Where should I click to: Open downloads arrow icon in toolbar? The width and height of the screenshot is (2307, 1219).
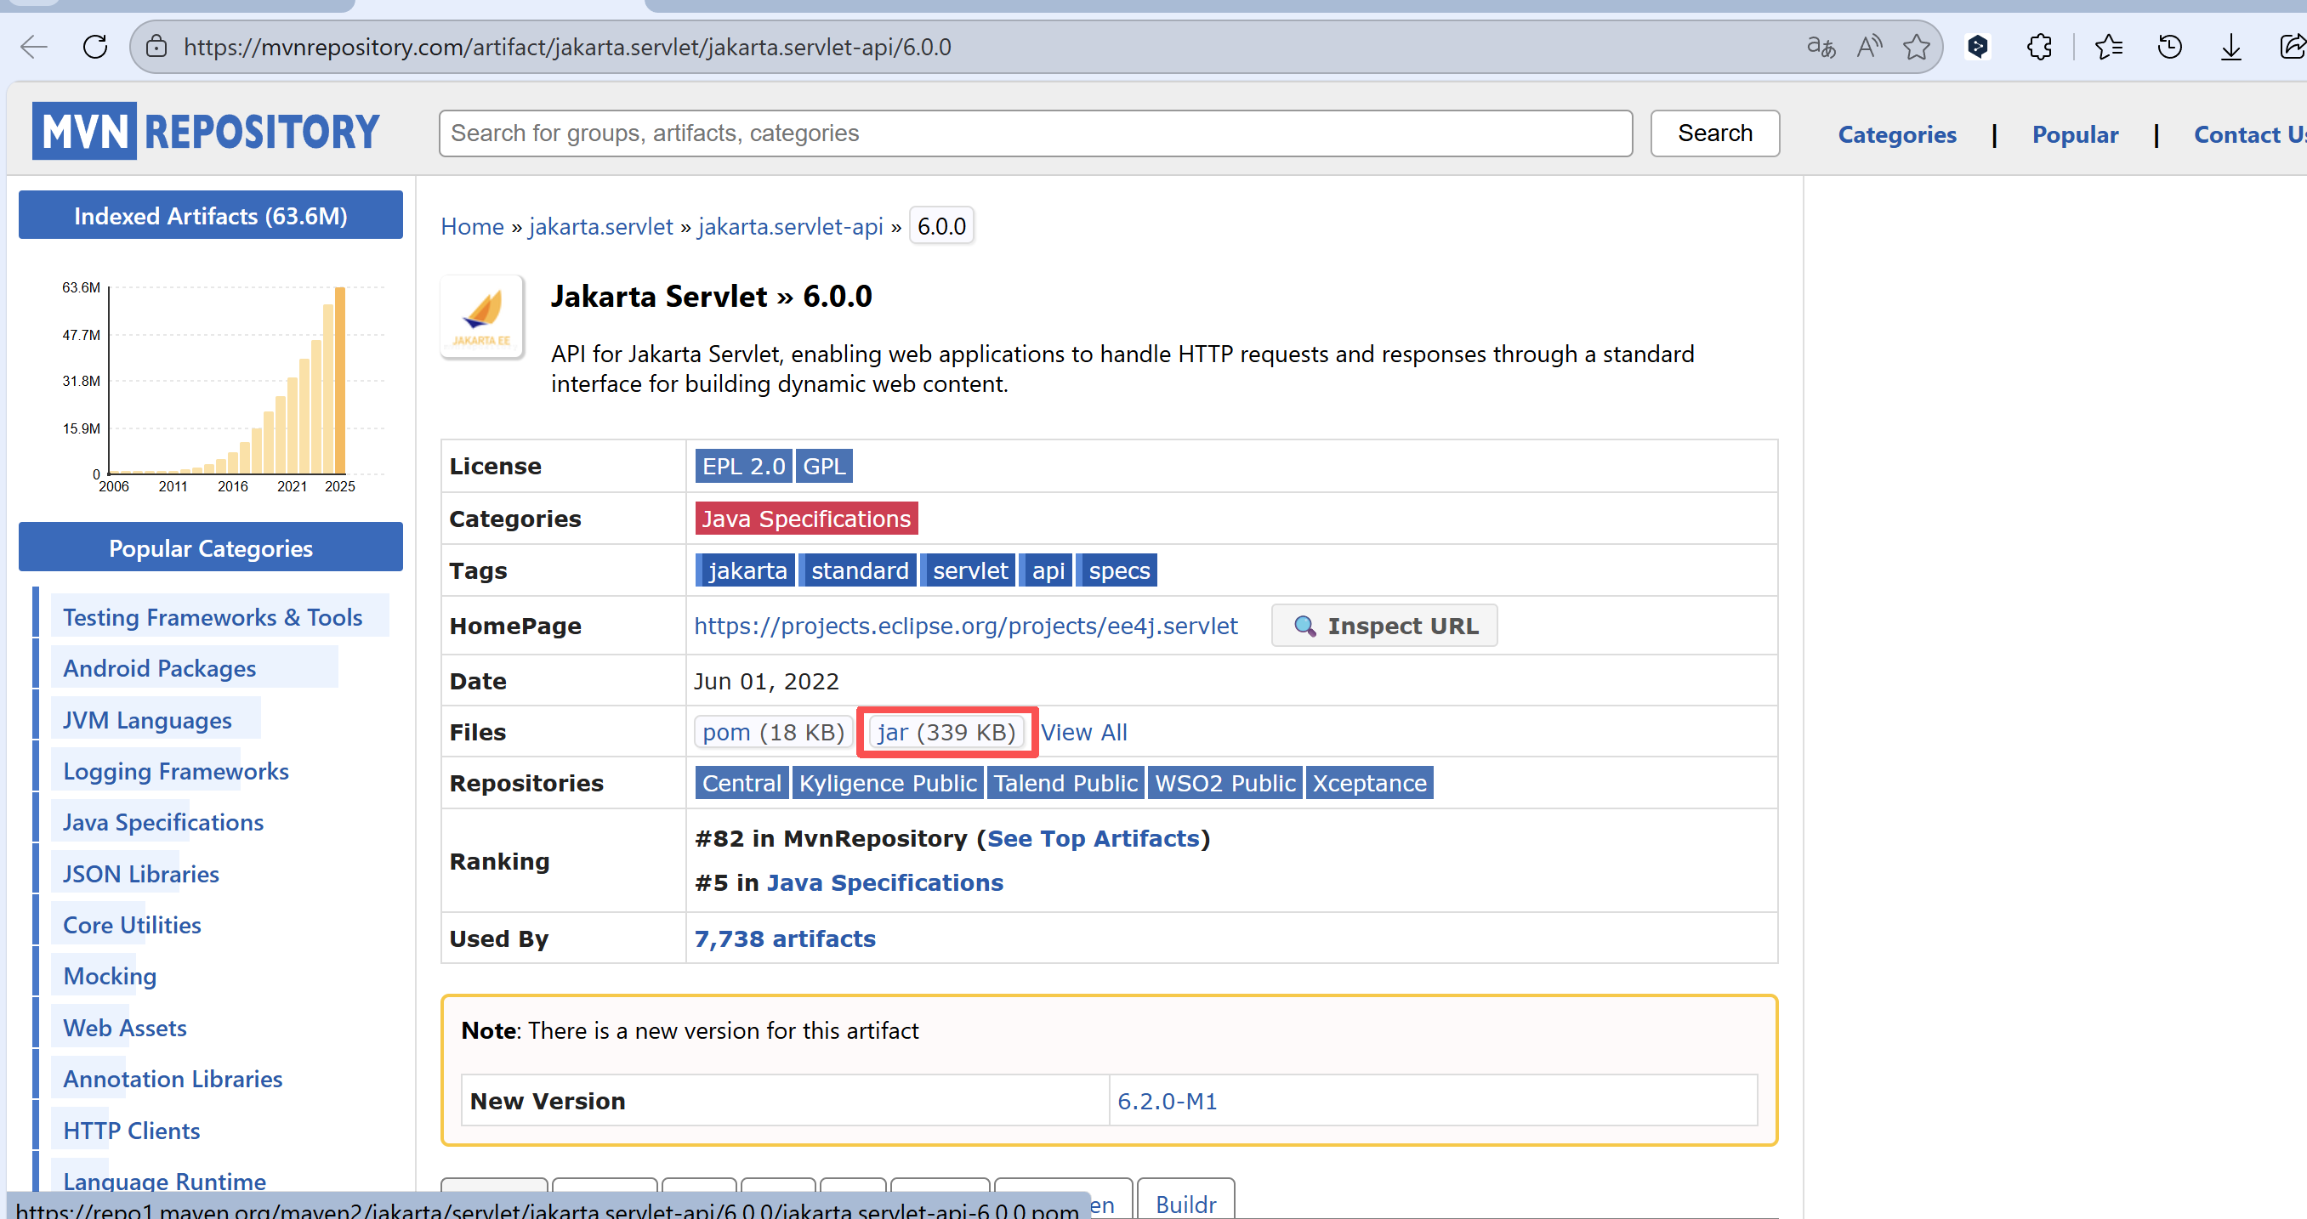tap(2230, 47)
